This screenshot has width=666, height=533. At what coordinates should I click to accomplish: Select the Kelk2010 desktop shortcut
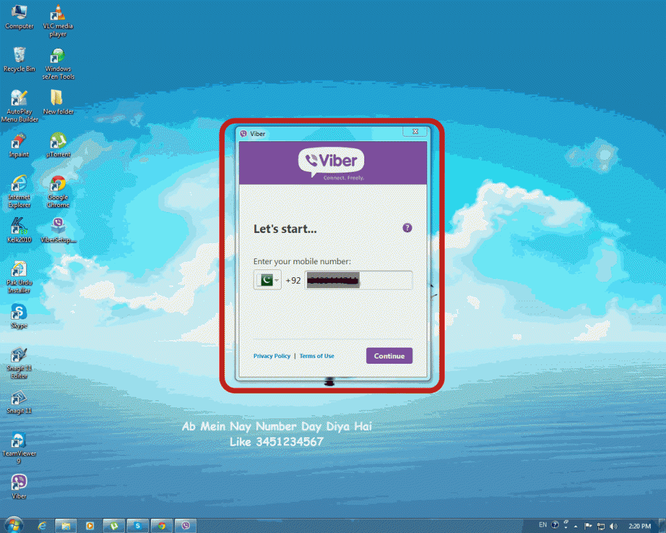[x=19, y=230]
